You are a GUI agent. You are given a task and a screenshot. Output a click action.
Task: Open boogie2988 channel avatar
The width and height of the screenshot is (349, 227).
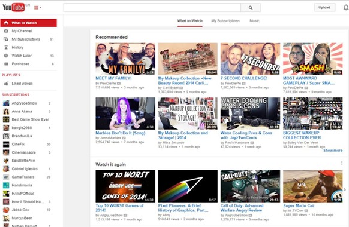point(6,128)
